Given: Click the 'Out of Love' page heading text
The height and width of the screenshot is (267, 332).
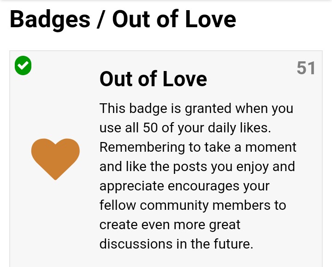Looking at the screenshot, I should tap(174, 19).
